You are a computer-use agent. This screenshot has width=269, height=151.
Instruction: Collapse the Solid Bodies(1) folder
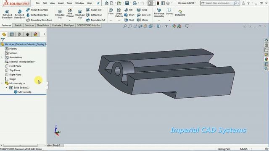[6, 88]
